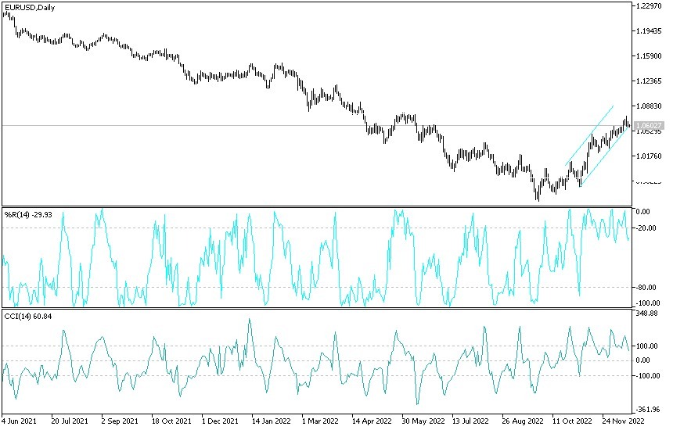Viewport: 673px width, 430px height.
Task: Click the CCI scale value 100.00
Action: [x=647, y=346]
